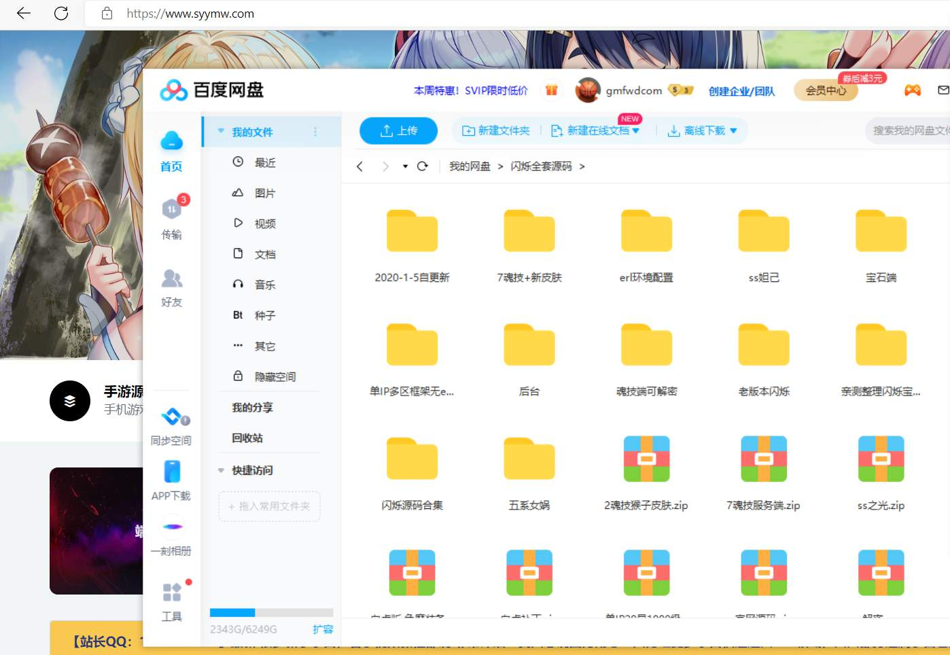Click the browser address bar

point(516,14)
